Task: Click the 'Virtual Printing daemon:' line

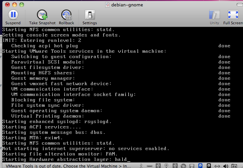Action: [48, 116]
